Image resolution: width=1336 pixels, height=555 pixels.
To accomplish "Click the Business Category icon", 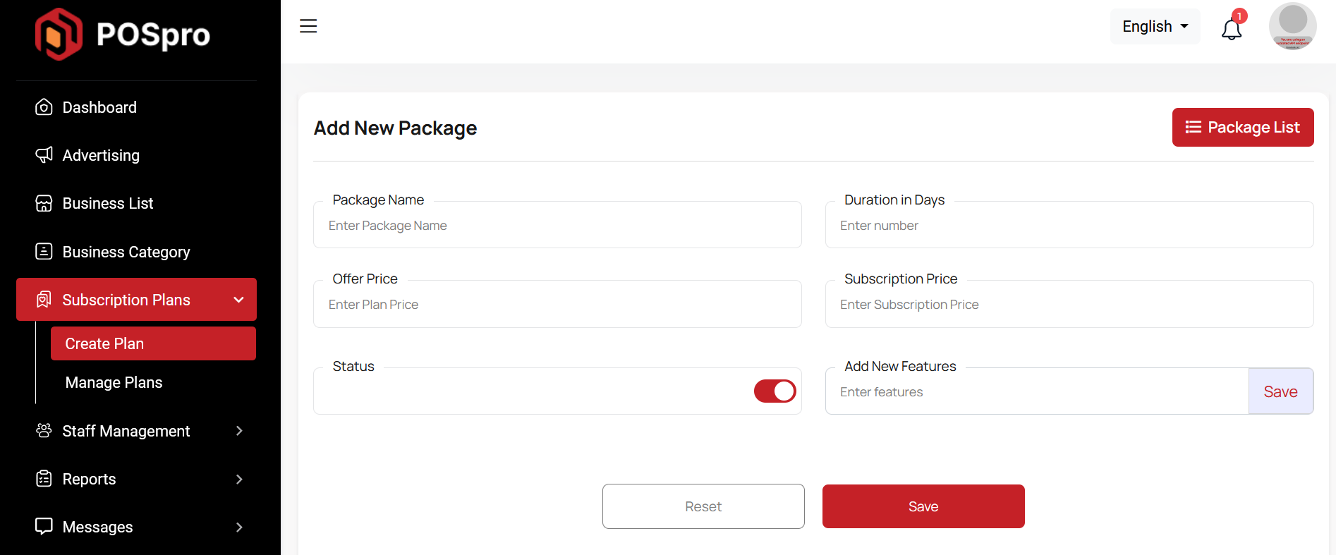I will 44,252.
